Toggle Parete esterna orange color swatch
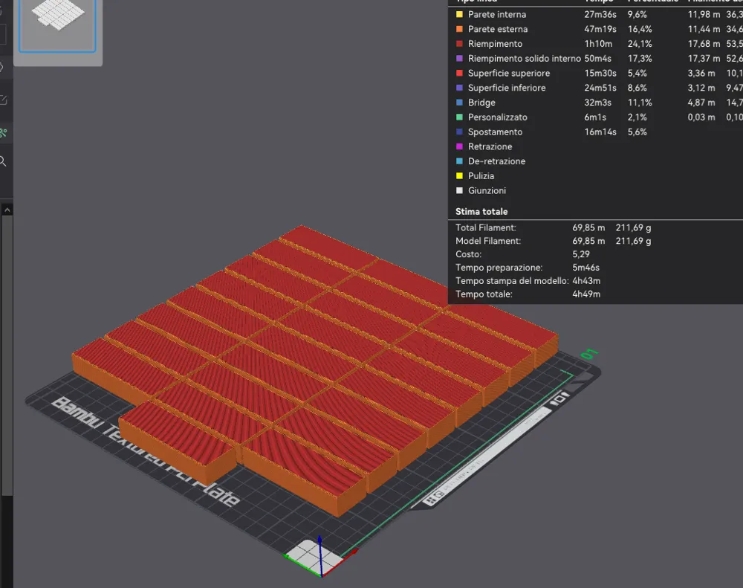The width and height of the screenshot is (743, 588). tap(459, 29)
